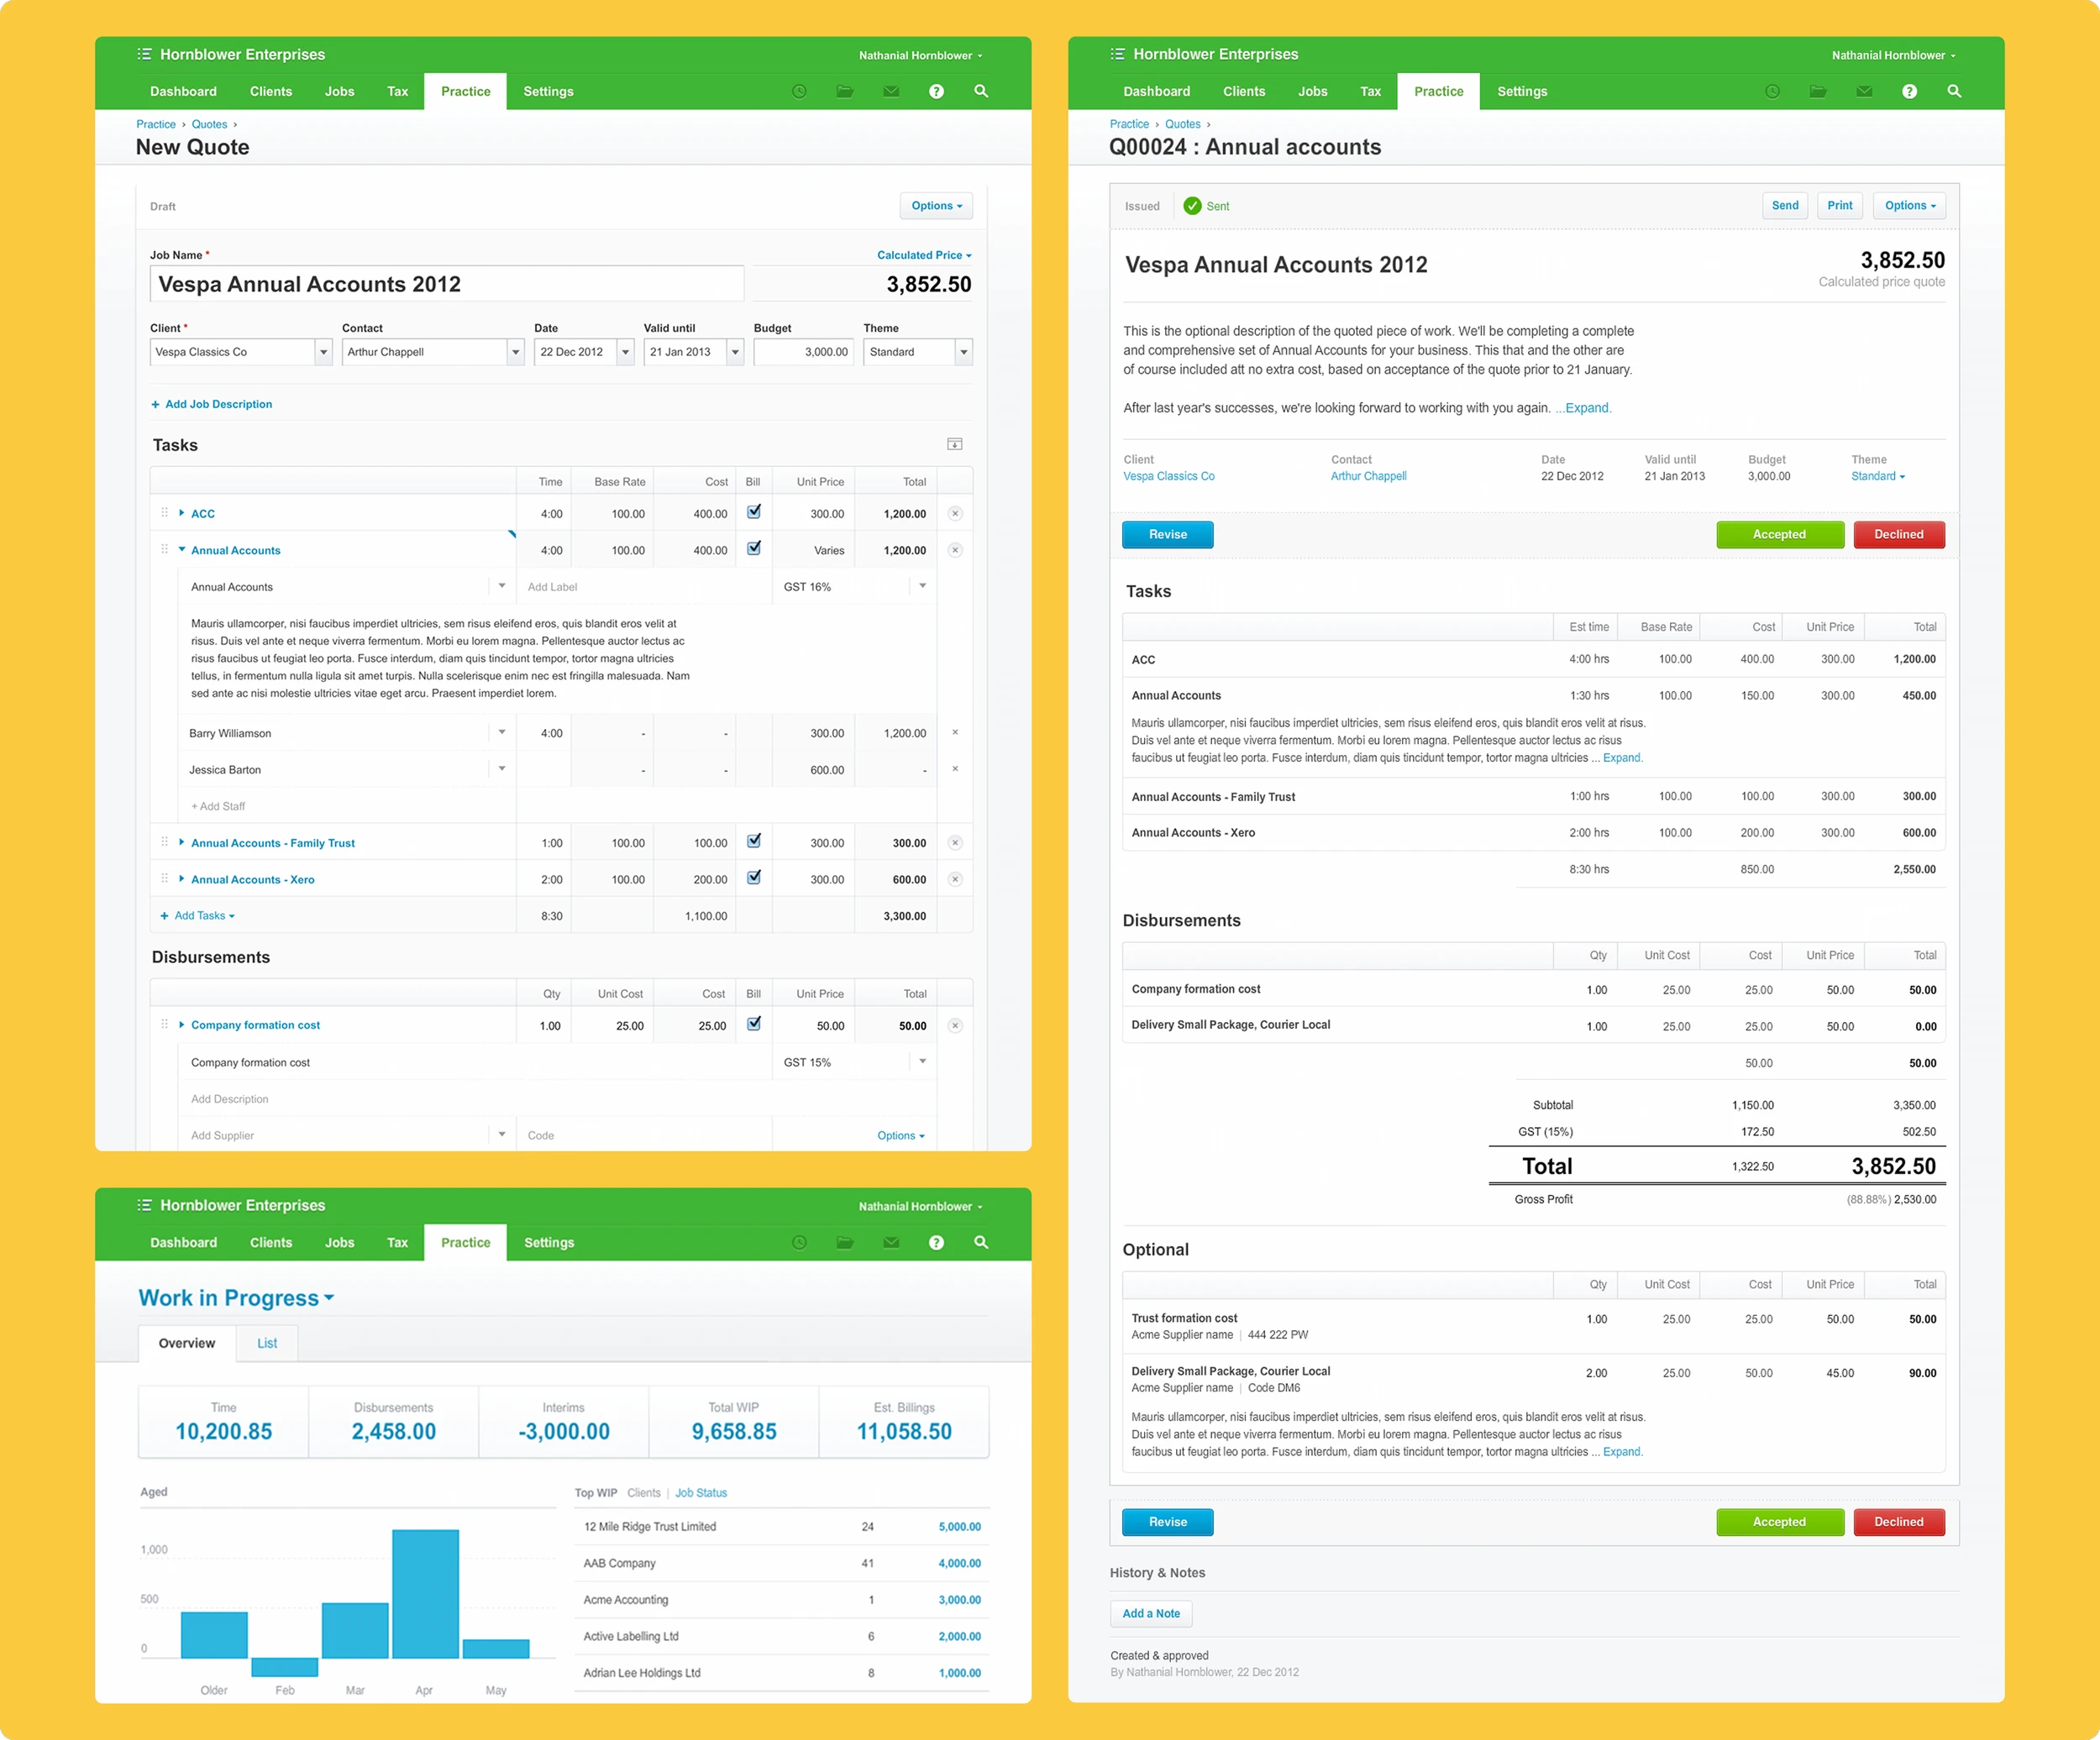Open the folder icon in New Quote window

pyautogui.click(x=845, y=92)
